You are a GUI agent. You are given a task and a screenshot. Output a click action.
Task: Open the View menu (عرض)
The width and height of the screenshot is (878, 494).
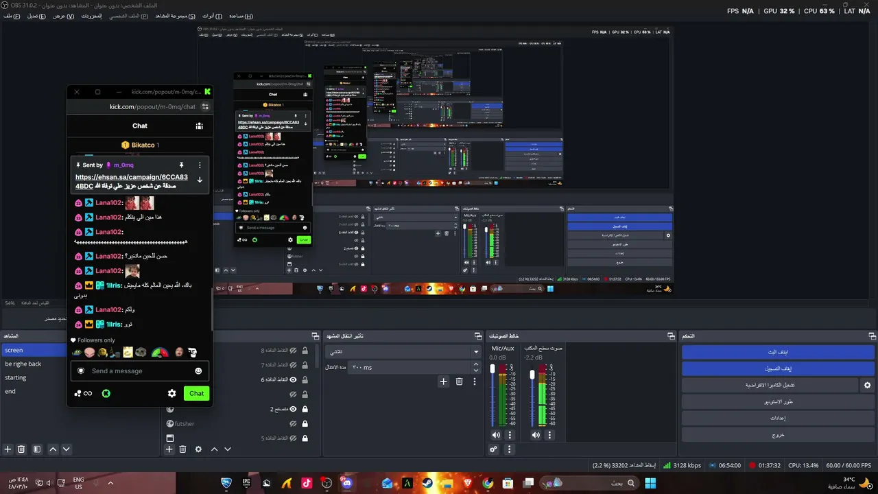(x=63, y=16)
